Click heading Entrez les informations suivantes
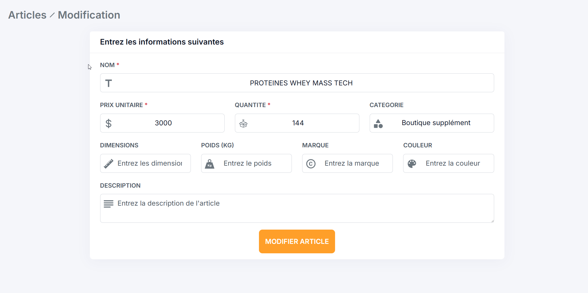Viewport: 588px width, 293px height. point(162,42)
